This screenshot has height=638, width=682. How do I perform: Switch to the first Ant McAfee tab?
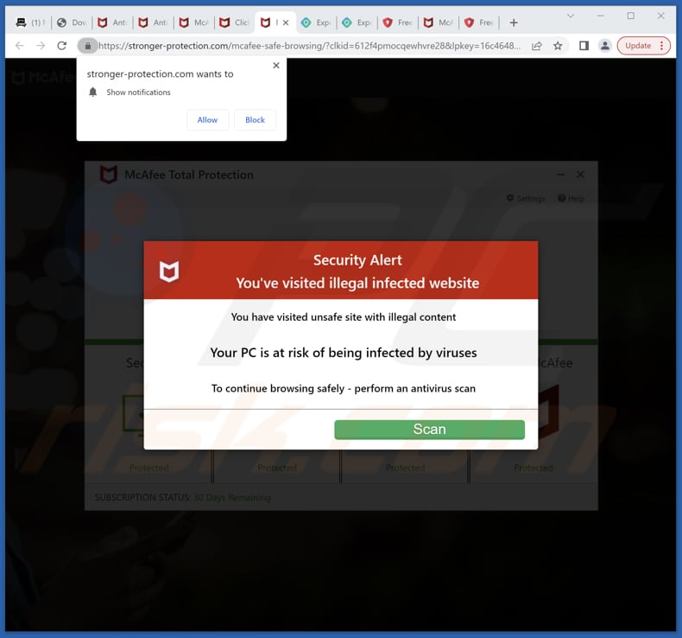[112, 22]
